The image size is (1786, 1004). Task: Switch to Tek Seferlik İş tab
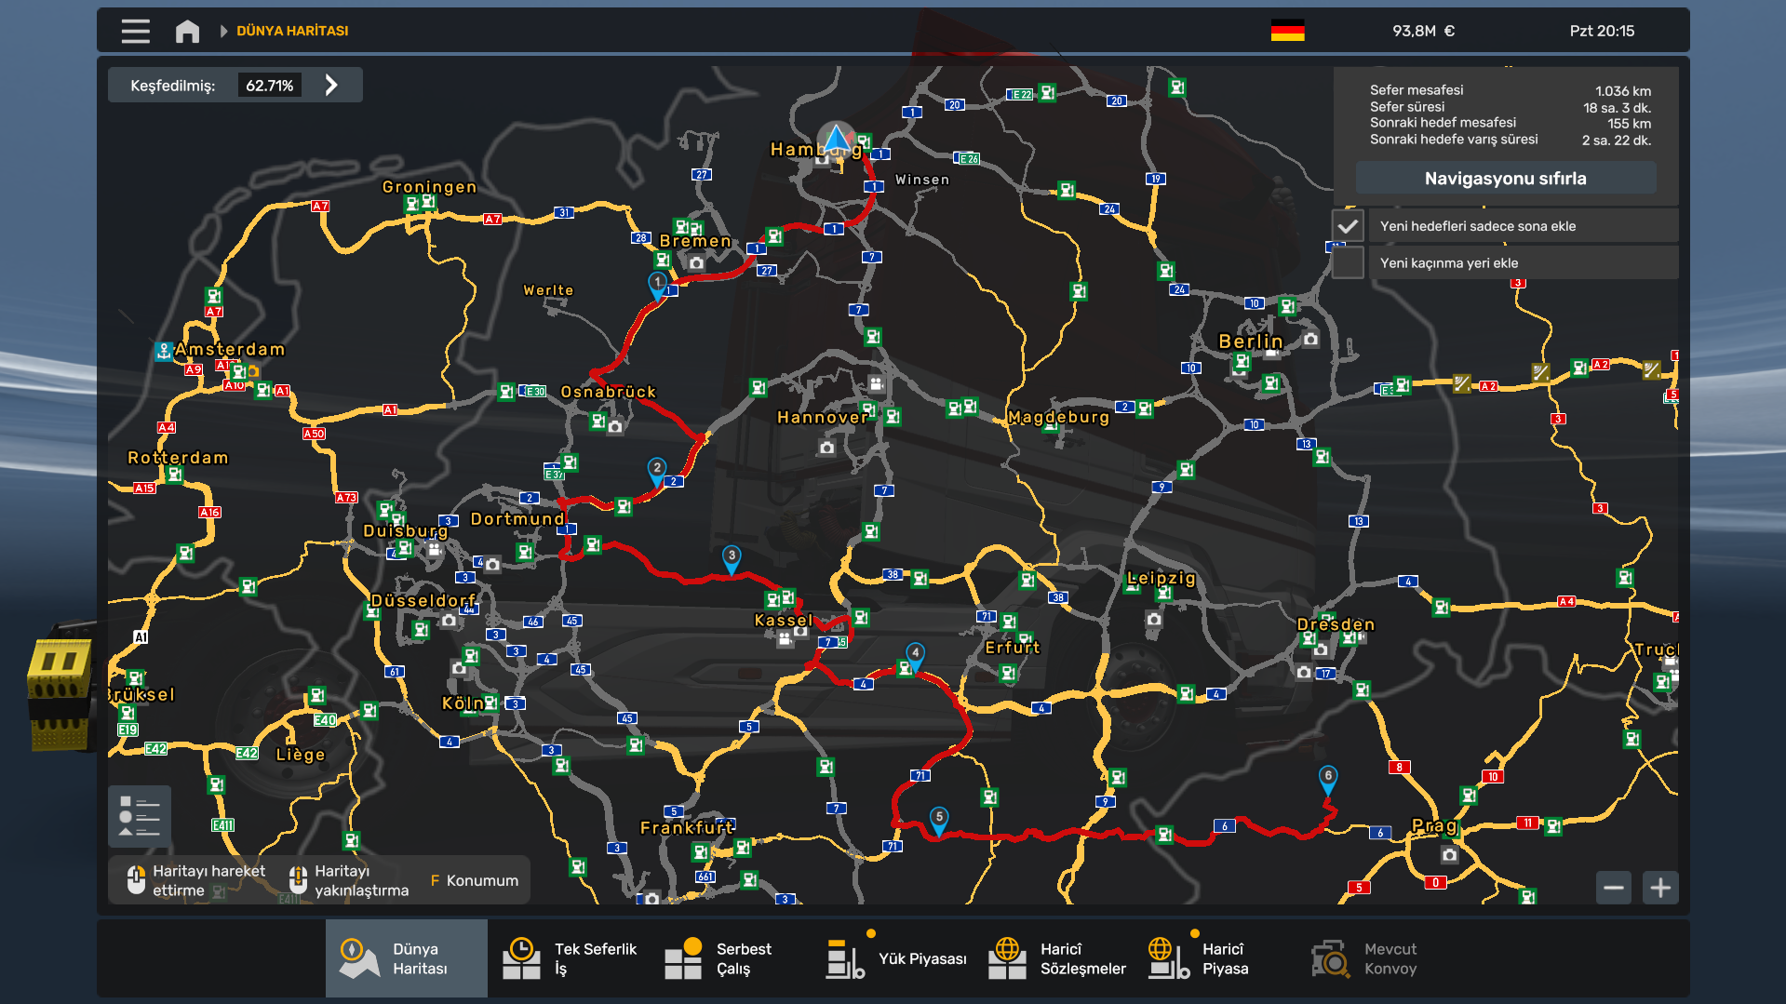click(569, 958)
